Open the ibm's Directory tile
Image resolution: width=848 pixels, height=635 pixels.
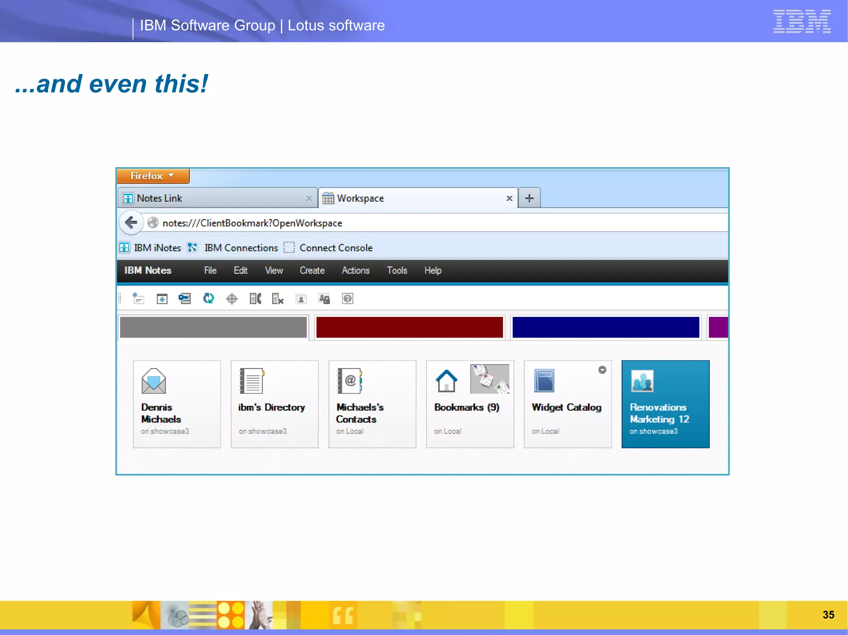pos(275,404)
